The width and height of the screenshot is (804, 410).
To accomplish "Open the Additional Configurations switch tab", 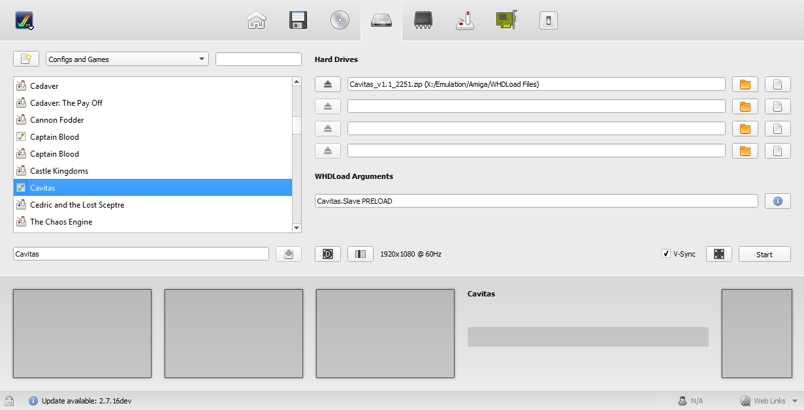I will pyautogui.click(x=549, y=20).
